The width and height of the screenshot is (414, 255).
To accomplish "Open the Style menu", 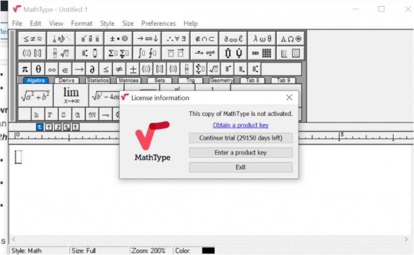I will 107,23.
